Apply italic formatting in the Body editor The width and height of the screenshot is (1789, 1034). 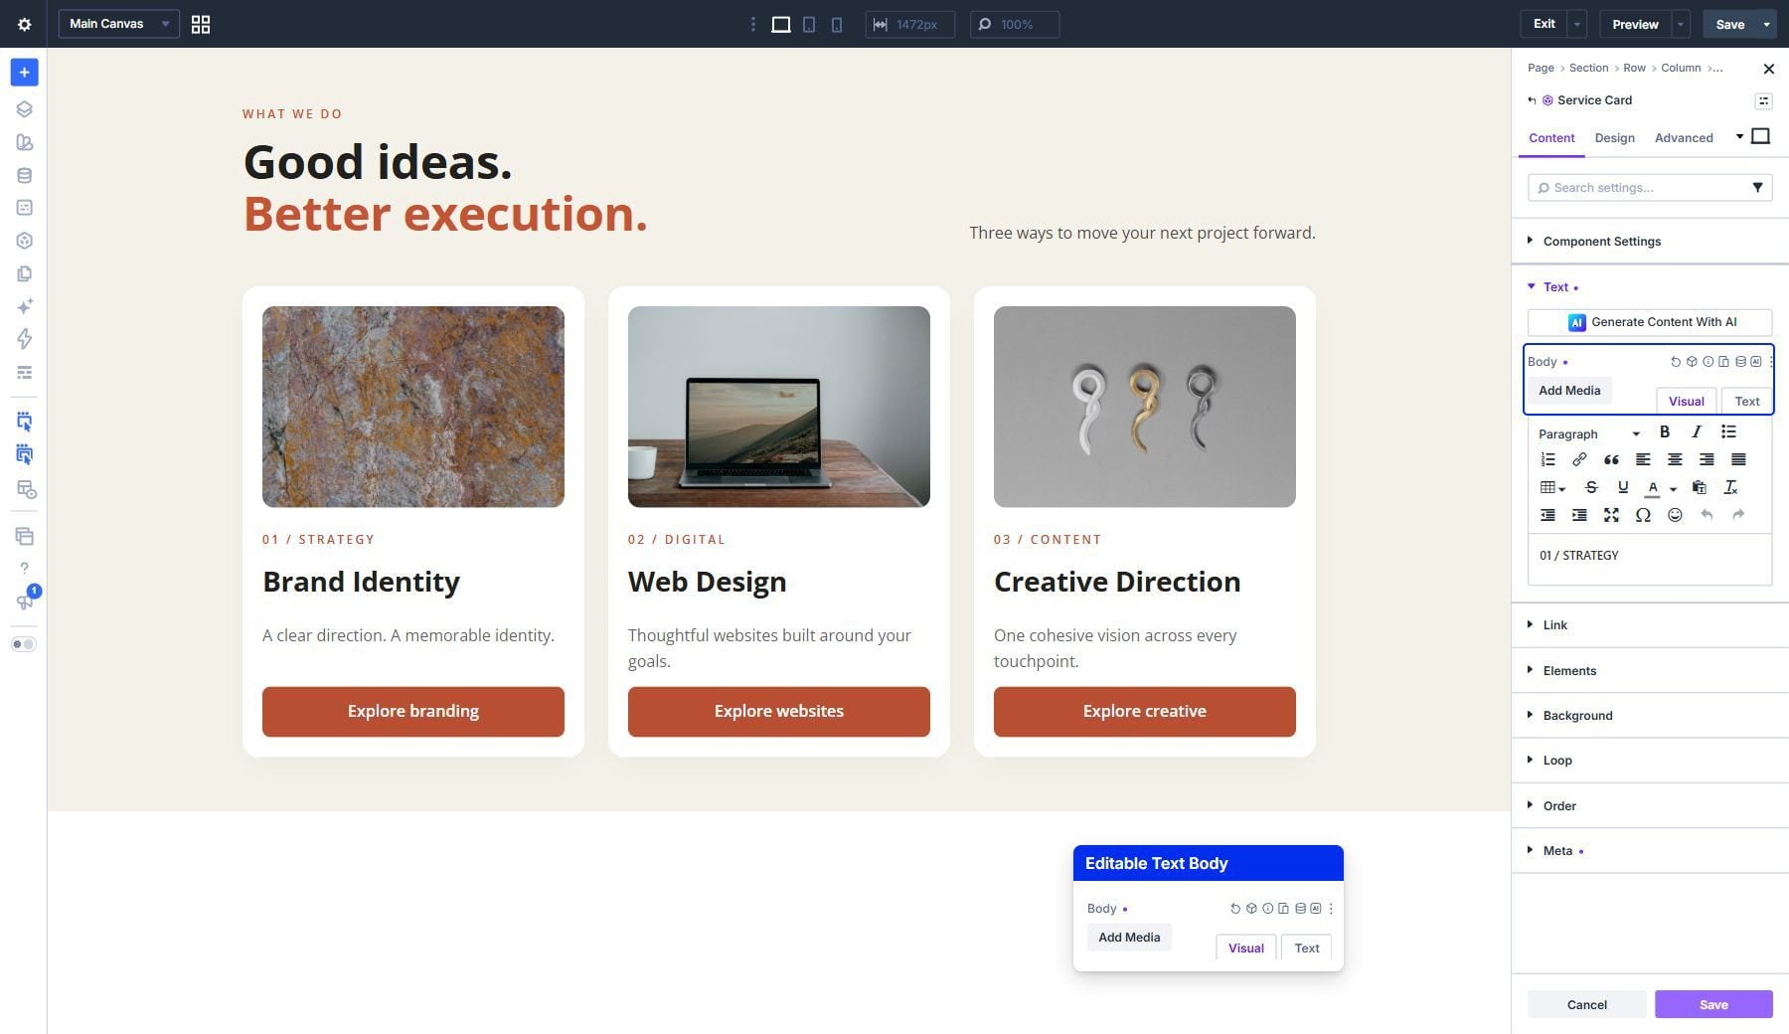(1697, 432)
